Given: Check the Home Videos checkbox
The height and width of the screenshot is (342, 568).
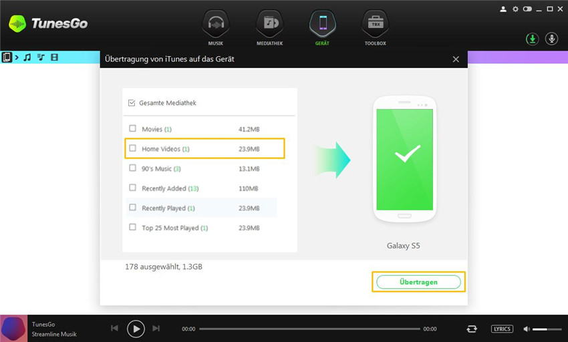Looking at the screenshot, I should (132, 148).
